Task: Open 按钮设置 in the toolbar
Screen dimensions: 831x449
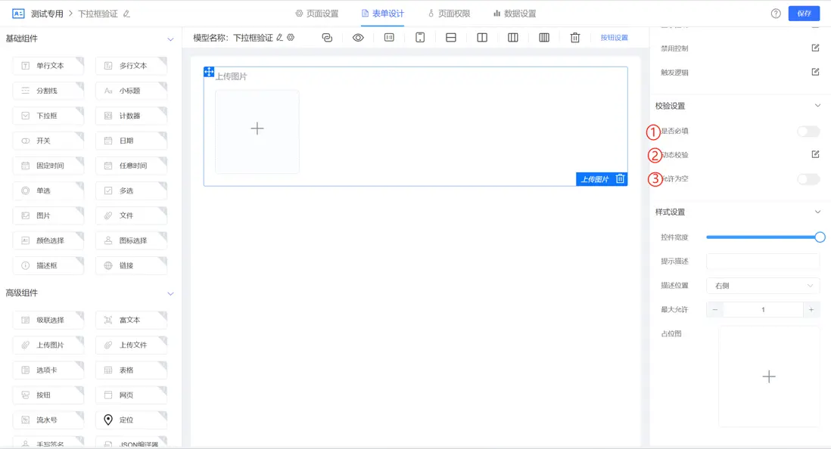Action: point(615,37)
